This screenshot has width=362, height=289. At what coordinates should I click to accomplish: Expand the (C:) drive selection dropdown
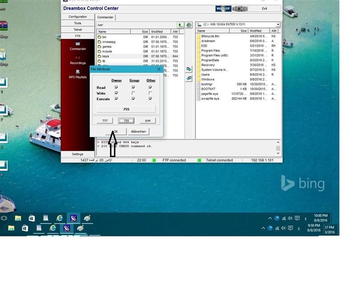(278, 24)
